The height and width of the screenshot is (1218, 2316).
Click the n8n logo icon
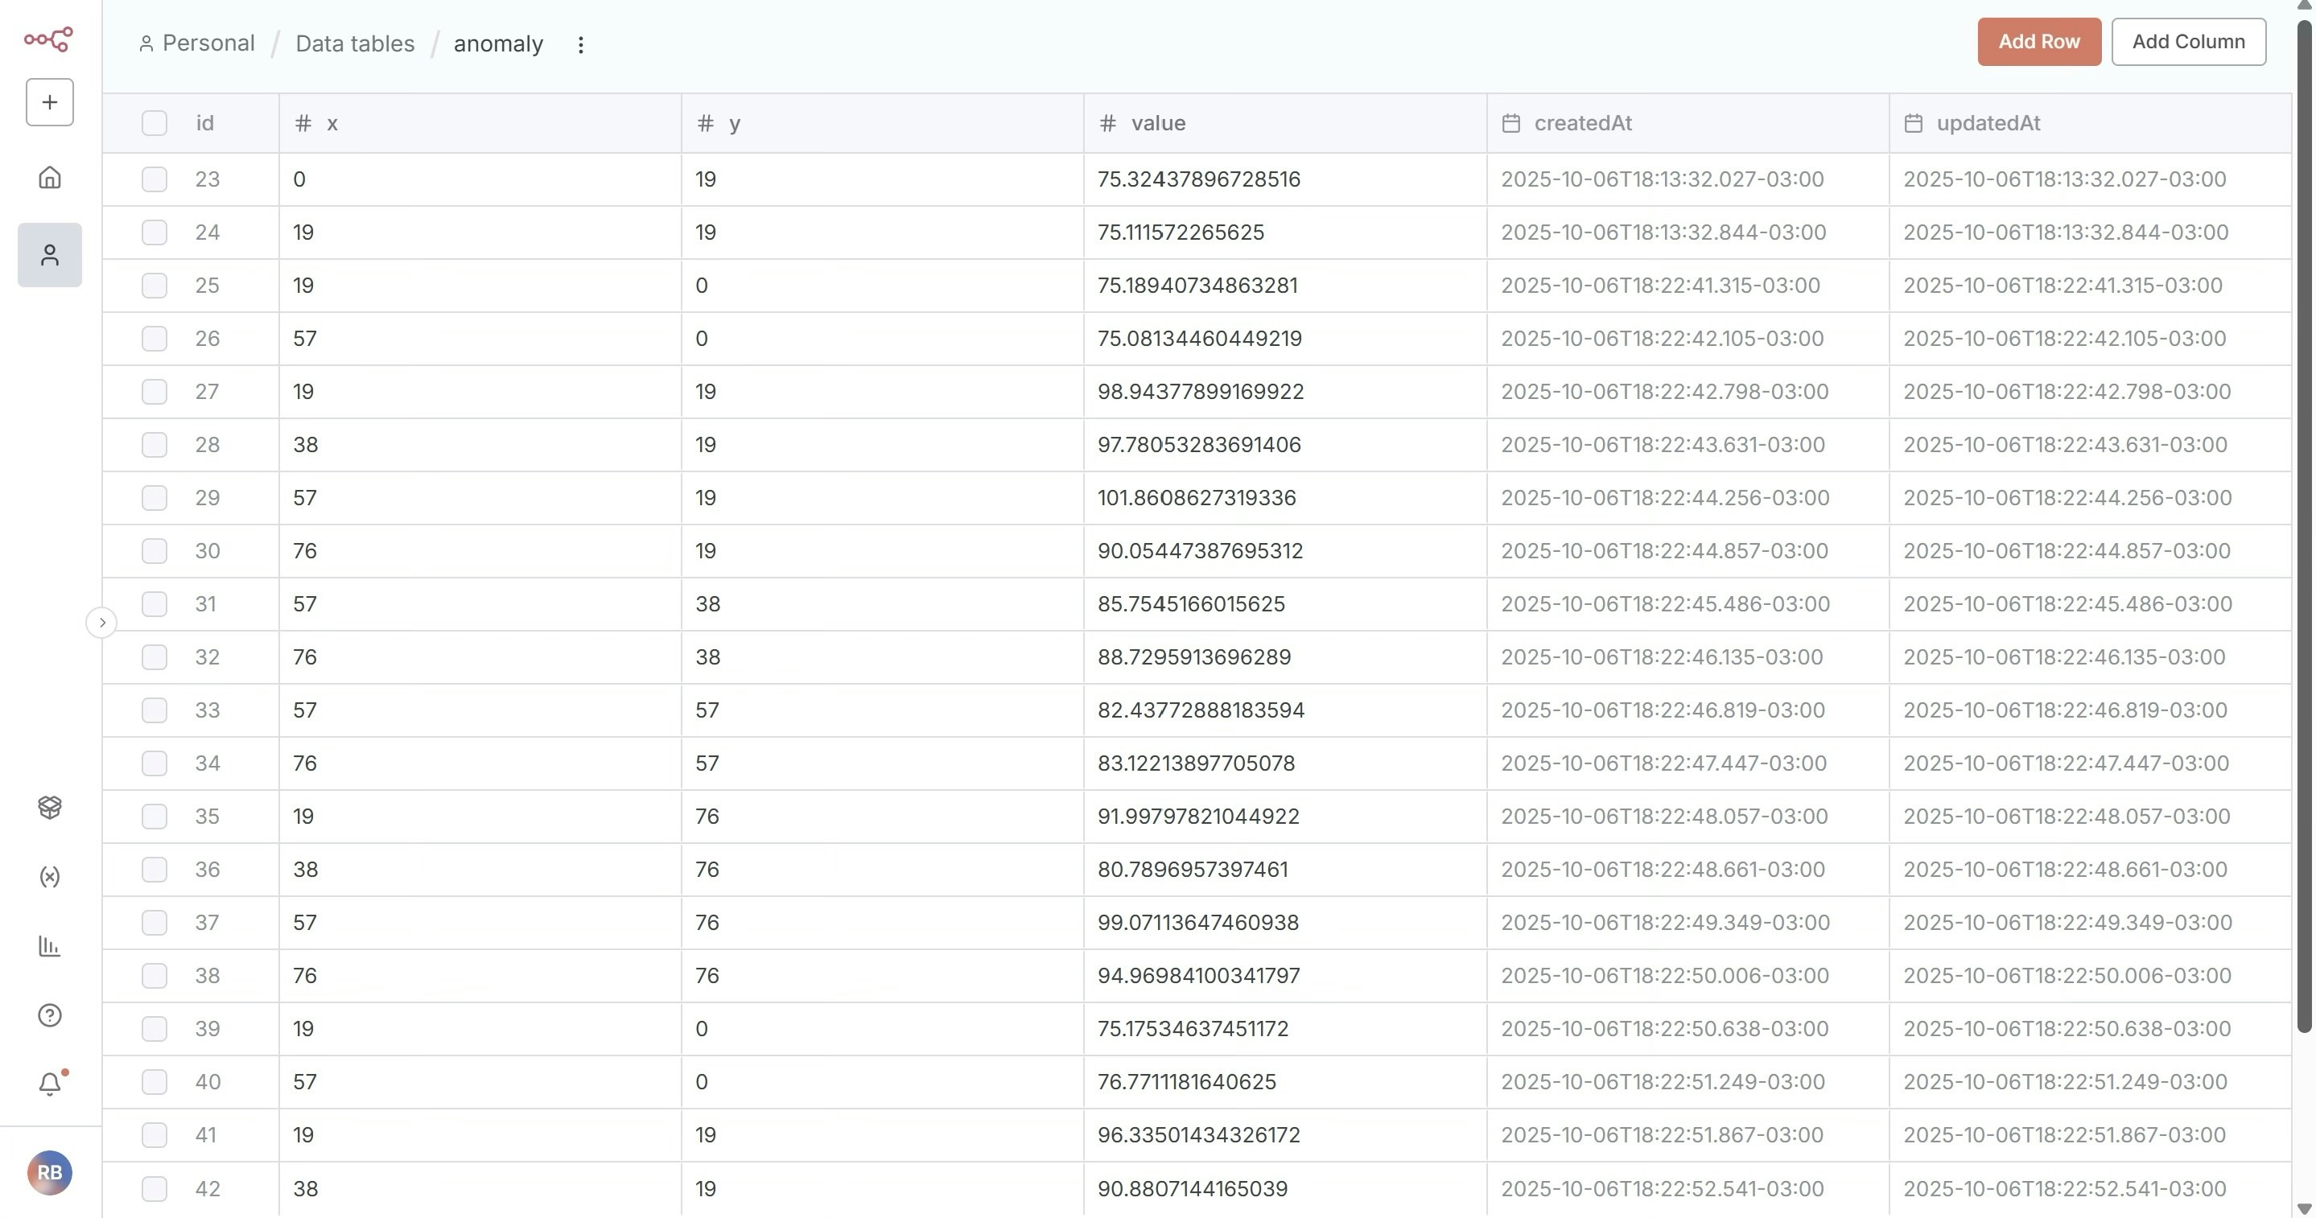(x=48, y=39)
